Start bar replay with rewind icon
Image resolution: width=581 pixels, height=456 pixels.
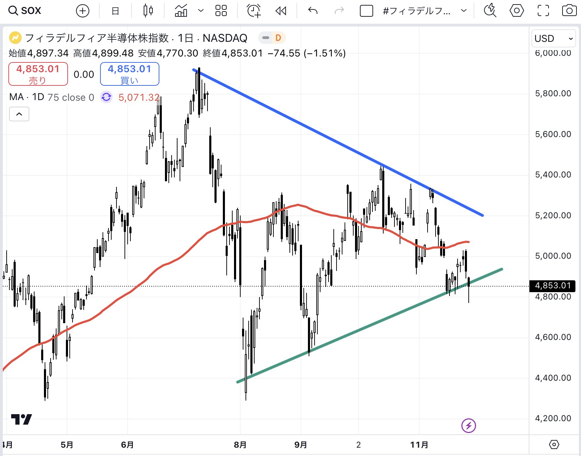point(281,11)
